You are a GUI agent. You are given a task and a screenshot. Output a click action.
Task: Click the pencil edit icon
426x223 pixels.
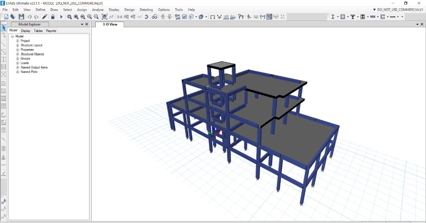click(x=45, y=17)
